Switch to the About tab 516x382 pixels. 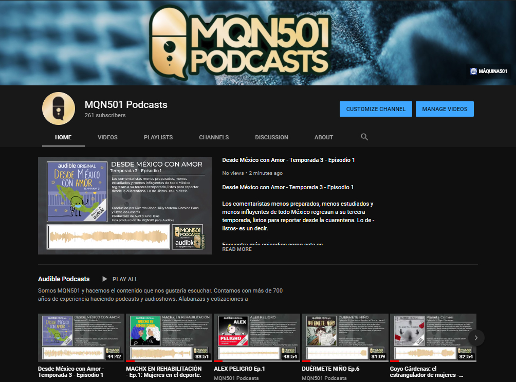point(323,137)
